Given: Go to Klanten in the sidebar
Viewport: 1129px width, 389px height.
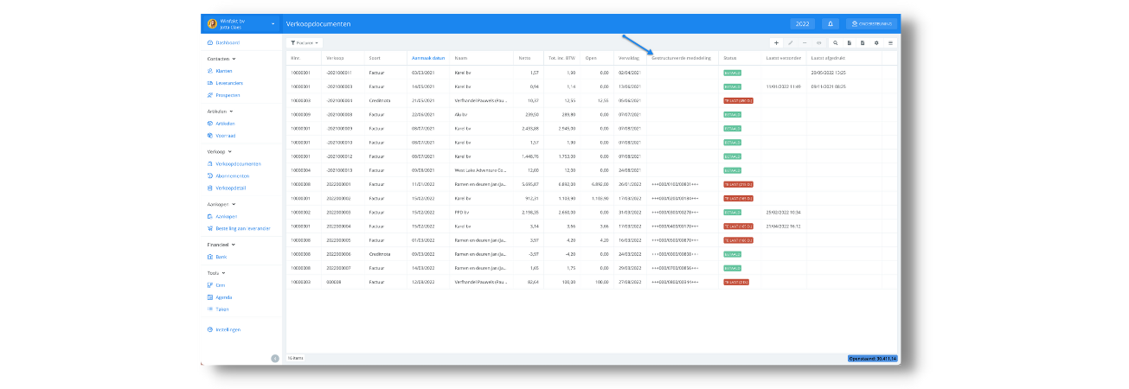Looking at the screenshot, I should click(x=222, y=71).
